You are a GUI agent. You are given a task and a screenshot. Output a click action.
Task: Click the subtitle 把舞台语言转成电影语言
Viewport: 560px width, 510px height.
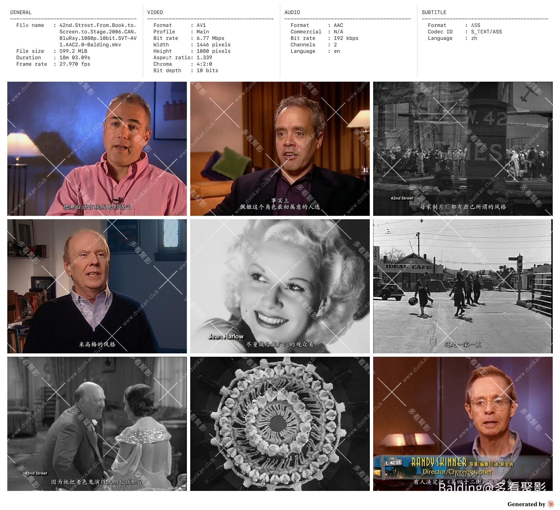tap(97, 207)
